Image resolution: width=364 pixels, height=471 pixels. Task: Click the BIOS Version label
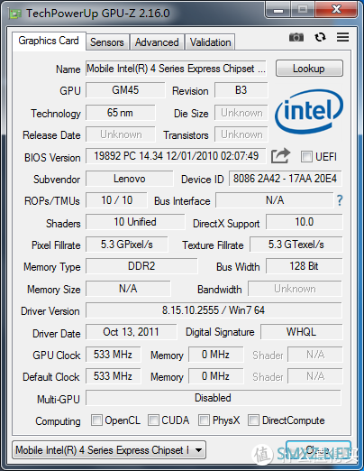(52, 158)
